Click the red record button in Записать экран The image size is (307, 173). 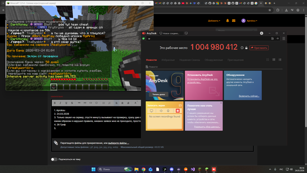(178, 111)
